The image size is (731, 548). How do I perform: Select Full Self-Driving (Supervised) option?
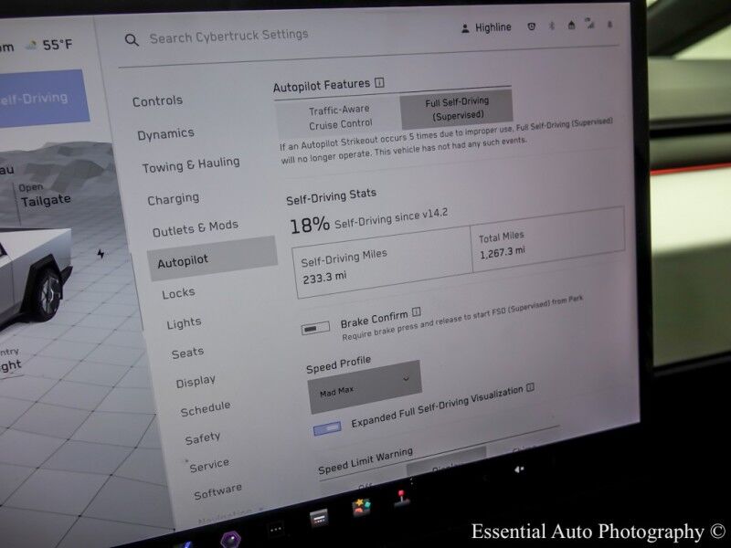pos(456,109)
